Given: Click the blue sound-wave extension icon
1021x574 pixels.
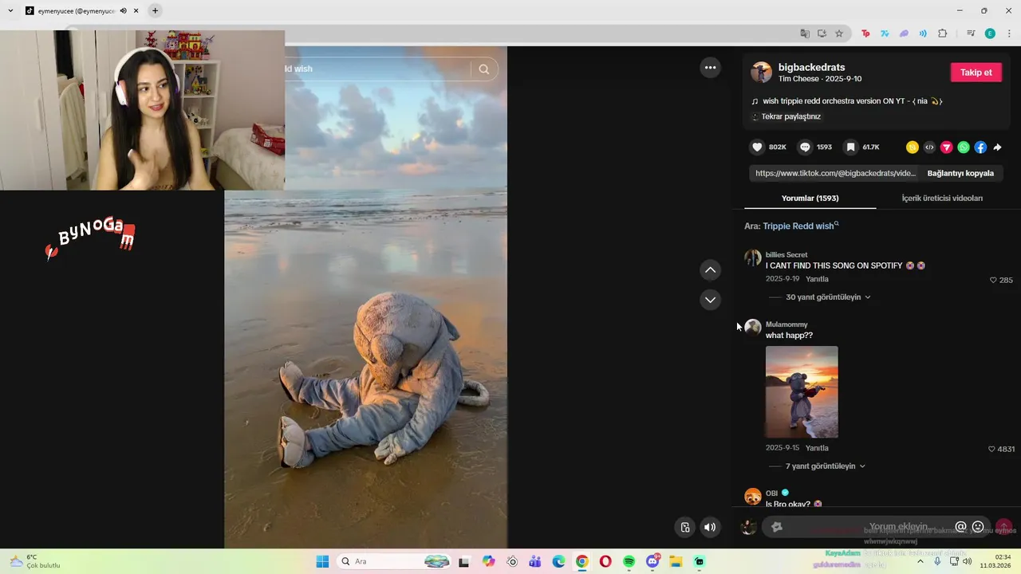Looking at the screenshot, I should [923, 33].
